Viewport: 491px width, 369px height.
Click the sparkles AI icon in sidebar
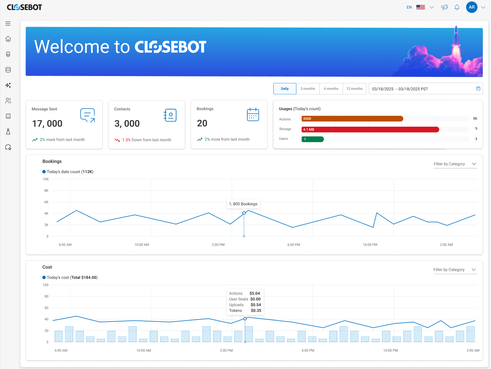coord(8,85)
